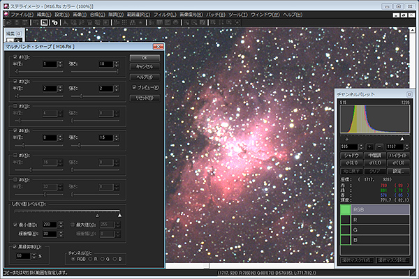This screenshot has width=419, height=279.
Task: Toggle the #1 band checkbox
Action: coord(15,57)
